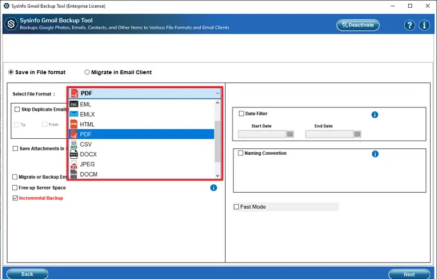Click the End Date input field
Image resolution: width=437 pixels, height=279 pixels.
[329, 134]
